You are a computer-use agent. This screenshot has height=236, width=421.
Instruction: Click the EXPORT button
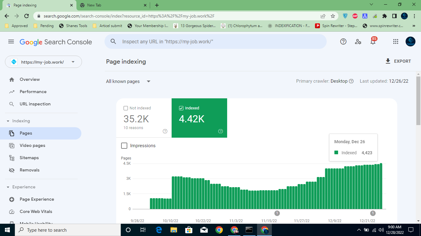(398, 61)
